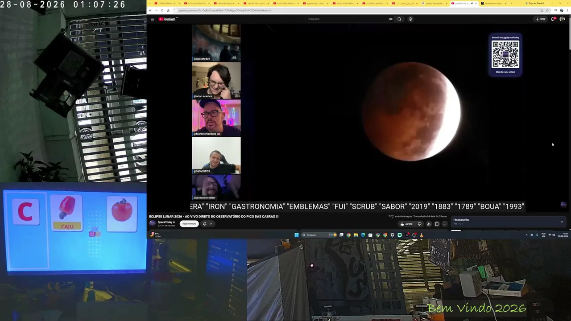The width and height of the screenshot is (571, 321).
Task: Dislike the video with the thumbs-down button
Action: [419, 224]
